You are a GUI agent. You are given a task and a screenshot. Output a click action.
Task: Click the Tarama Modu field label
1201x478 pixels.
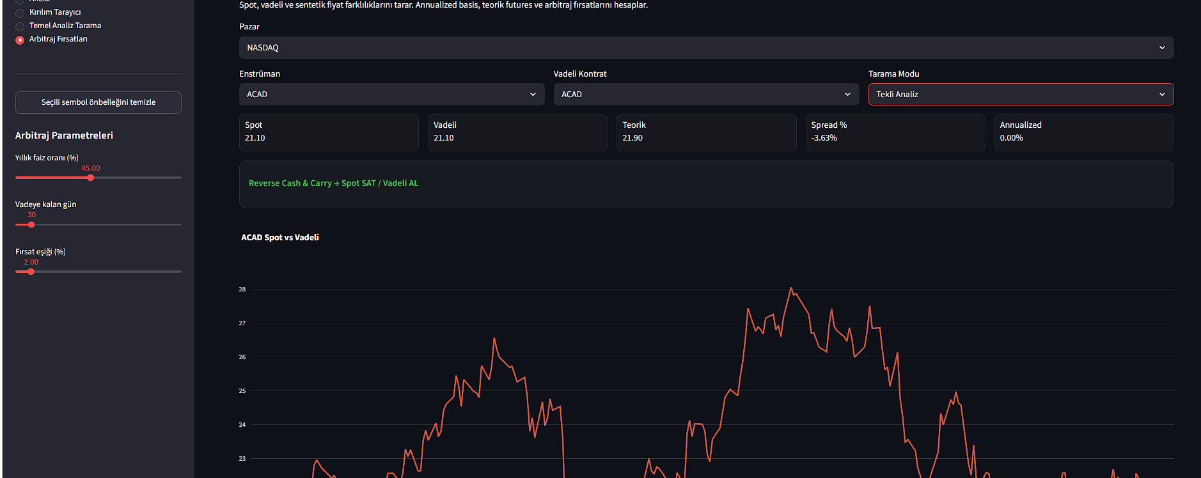click(893, 74)
